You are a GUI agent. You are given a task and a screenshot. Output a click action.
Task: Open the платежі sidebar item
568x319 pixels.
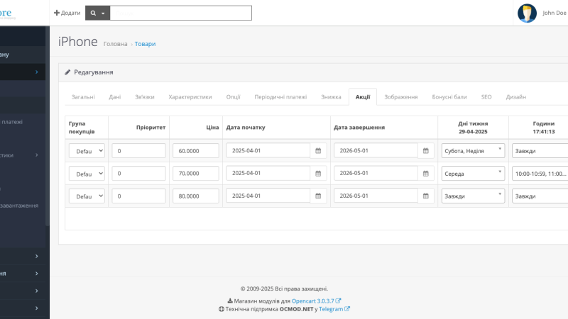pos(11,122)
